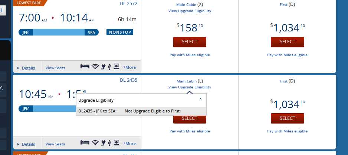Click the power outlet icon for DL 2435
Screen dimensions: 348x155
(x=104, y=142)
